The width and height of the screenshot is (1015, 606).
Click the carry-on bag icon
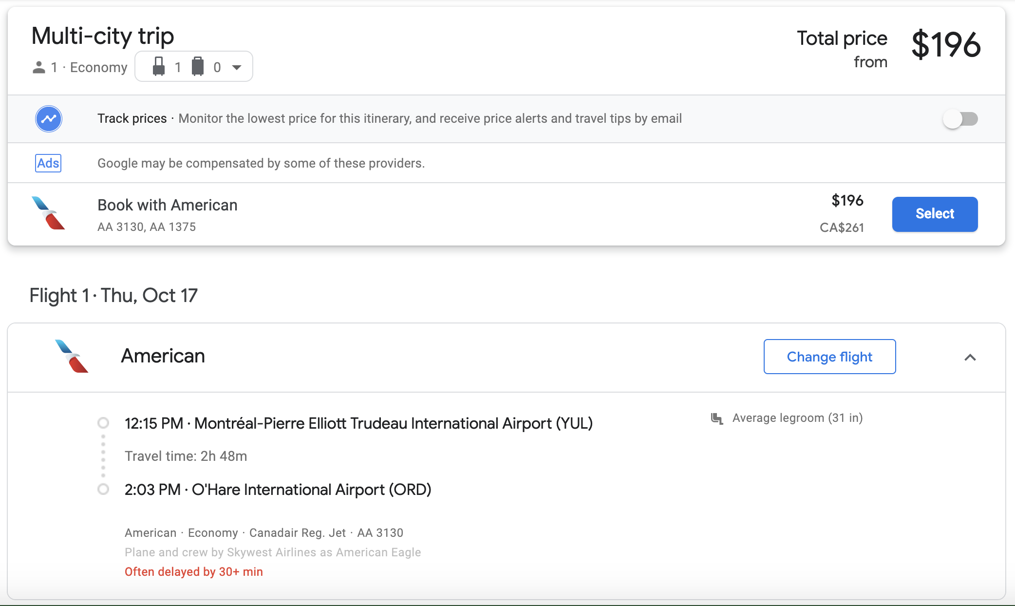[159, 67]
